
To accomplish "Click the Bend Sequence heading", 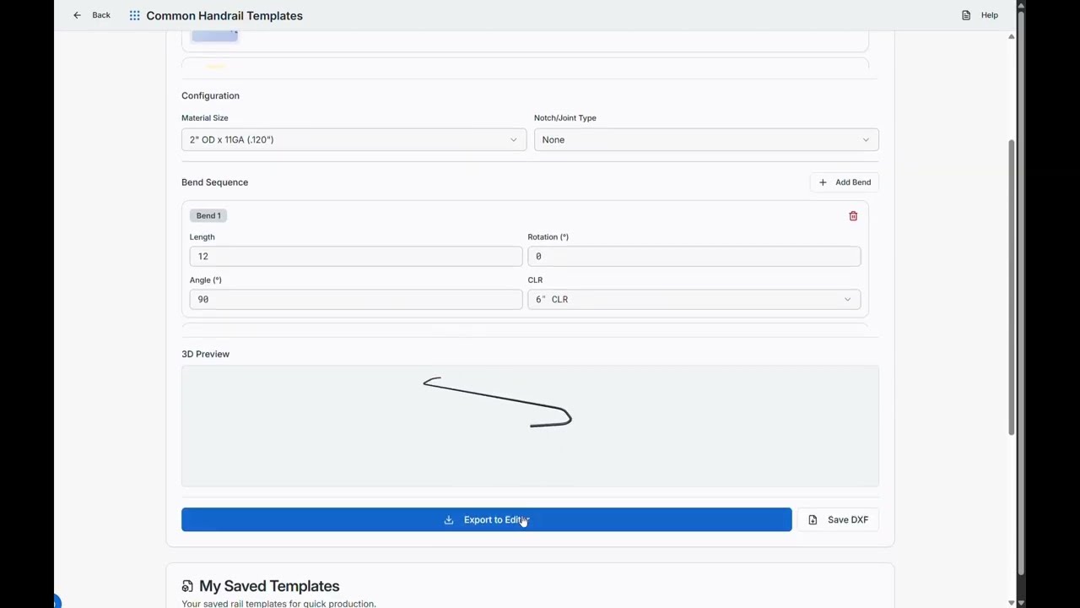I will (x=214, y=182).
